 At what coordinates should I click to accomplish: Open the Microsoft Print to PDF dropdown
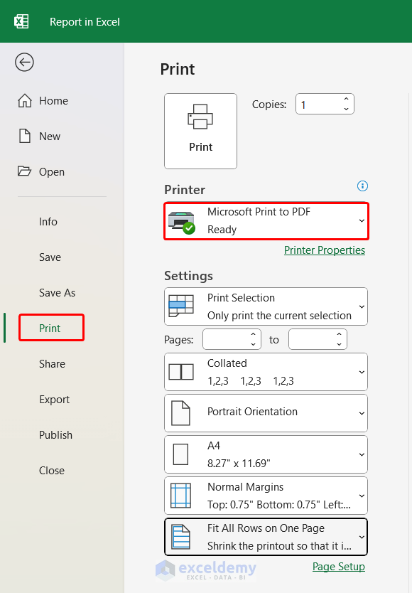click(266, 221)
